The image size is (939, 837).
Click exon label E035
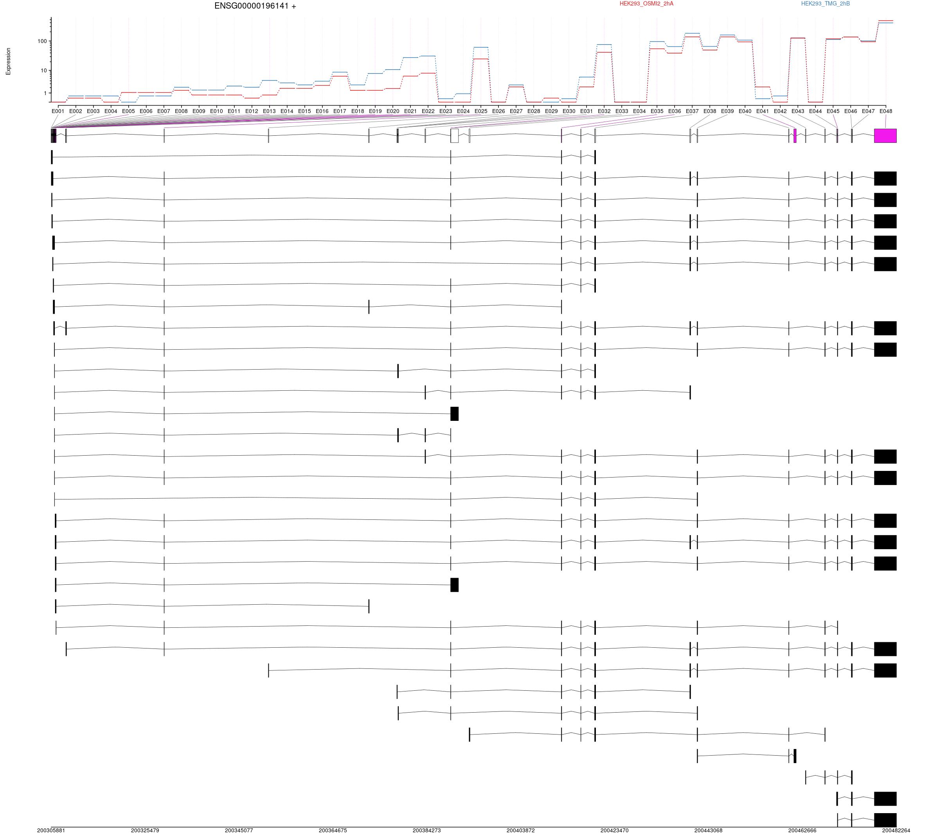click(657, 111)
